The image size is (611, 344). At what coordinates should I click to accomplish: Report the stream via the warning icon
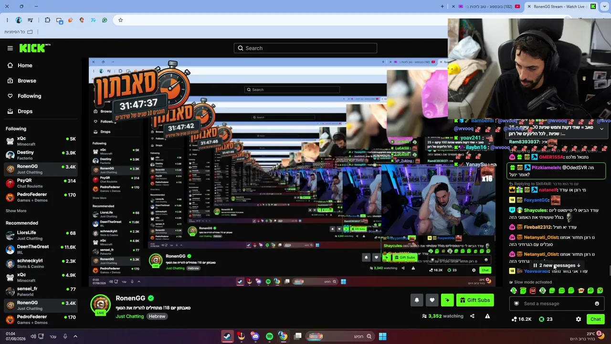point(487,316)
